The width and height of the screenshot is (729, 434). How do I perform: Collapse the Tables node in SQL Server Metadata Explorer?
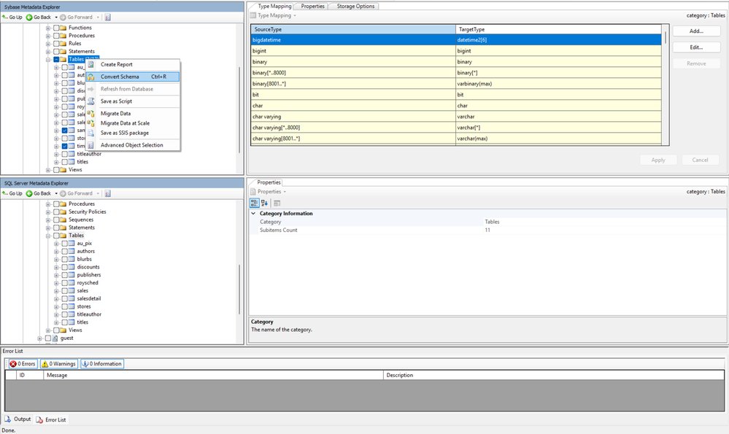click(x=47, y=235)
